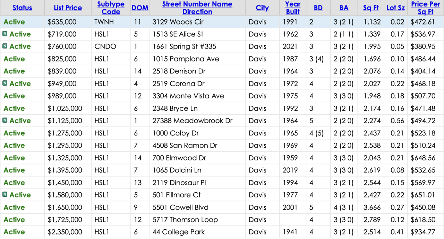
Task: Select the 5501 Cowell Blvd address
Action: tap(180, 207)
